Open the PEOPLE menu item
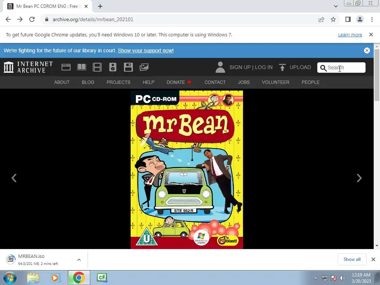This screenshot has width=380, height=285. pyautogui.click(x=311, y=82)
